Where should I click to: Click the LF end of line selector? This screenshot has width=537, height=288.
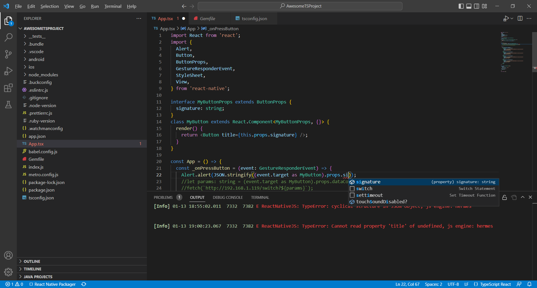(466, 284)
